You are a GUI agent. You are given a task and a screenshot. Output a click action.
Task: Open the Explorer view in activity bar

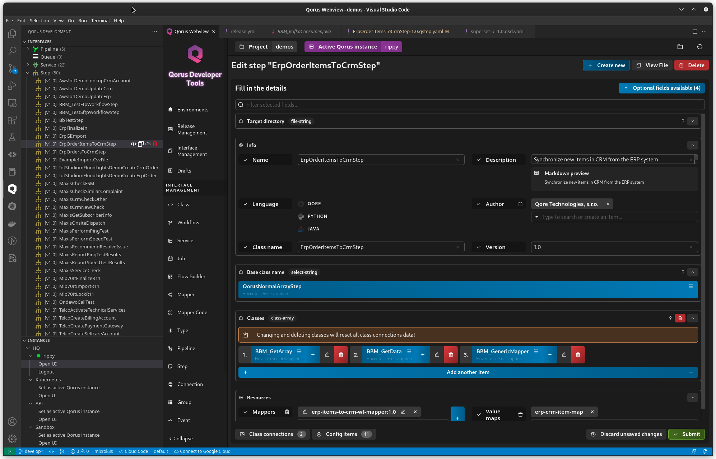coord(12,33)
